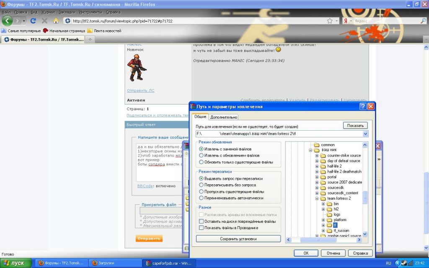This screenshot has height=268, width=429.
Task: Collapse the team fortress 2 folder
Action: [317, 198]
